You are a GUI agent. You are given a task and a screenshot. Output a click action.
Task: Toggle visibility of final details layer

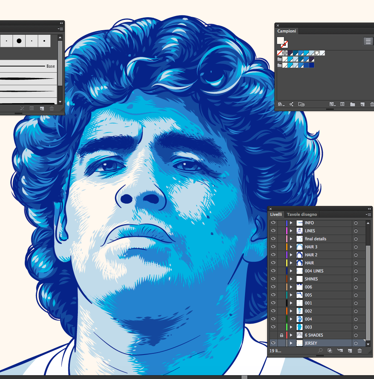point(273,238)
